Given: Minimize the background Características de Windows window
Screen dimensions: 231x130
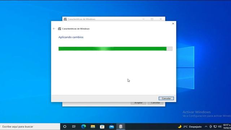Looking at the screenshot, I should [x=144, y=19].
